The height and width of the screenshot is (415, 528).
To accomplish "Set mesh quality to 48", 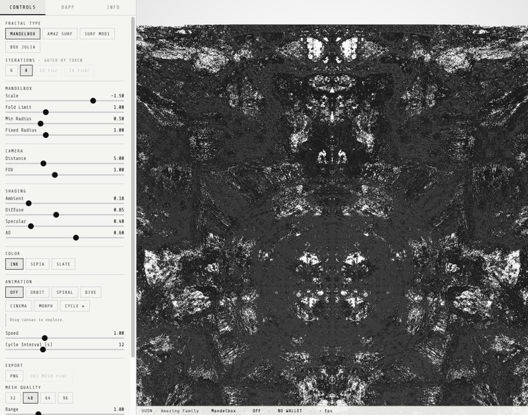I will tap(30, 398).
